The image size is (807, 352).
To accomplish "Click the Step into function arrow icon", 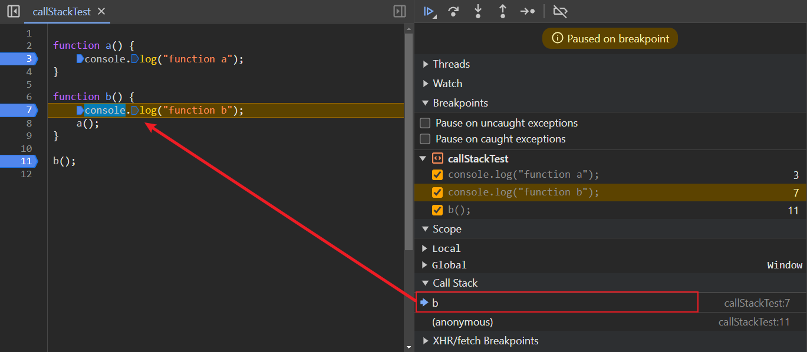I will (478, 11).
